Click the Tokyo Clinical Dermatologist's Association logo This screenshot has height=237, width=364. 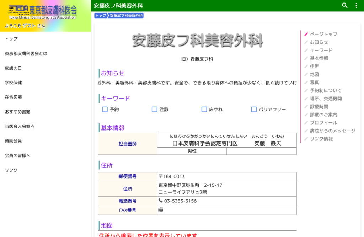click(x=42, y=12)
